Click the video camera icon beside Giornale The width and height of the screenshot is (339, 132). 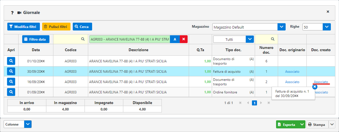tap(19, 13)
